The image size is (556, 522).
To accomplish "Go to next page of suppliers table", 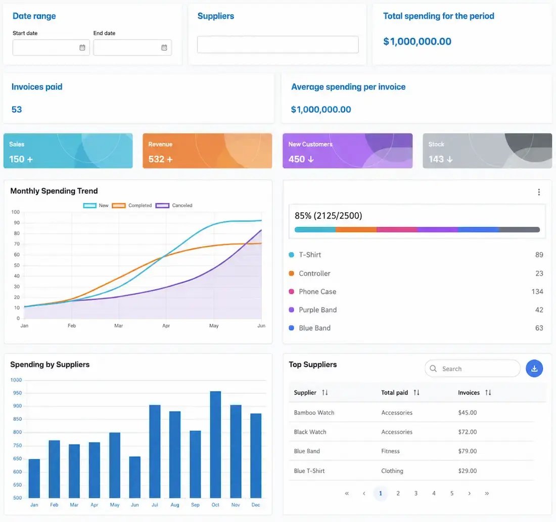I will pos(469,493).
